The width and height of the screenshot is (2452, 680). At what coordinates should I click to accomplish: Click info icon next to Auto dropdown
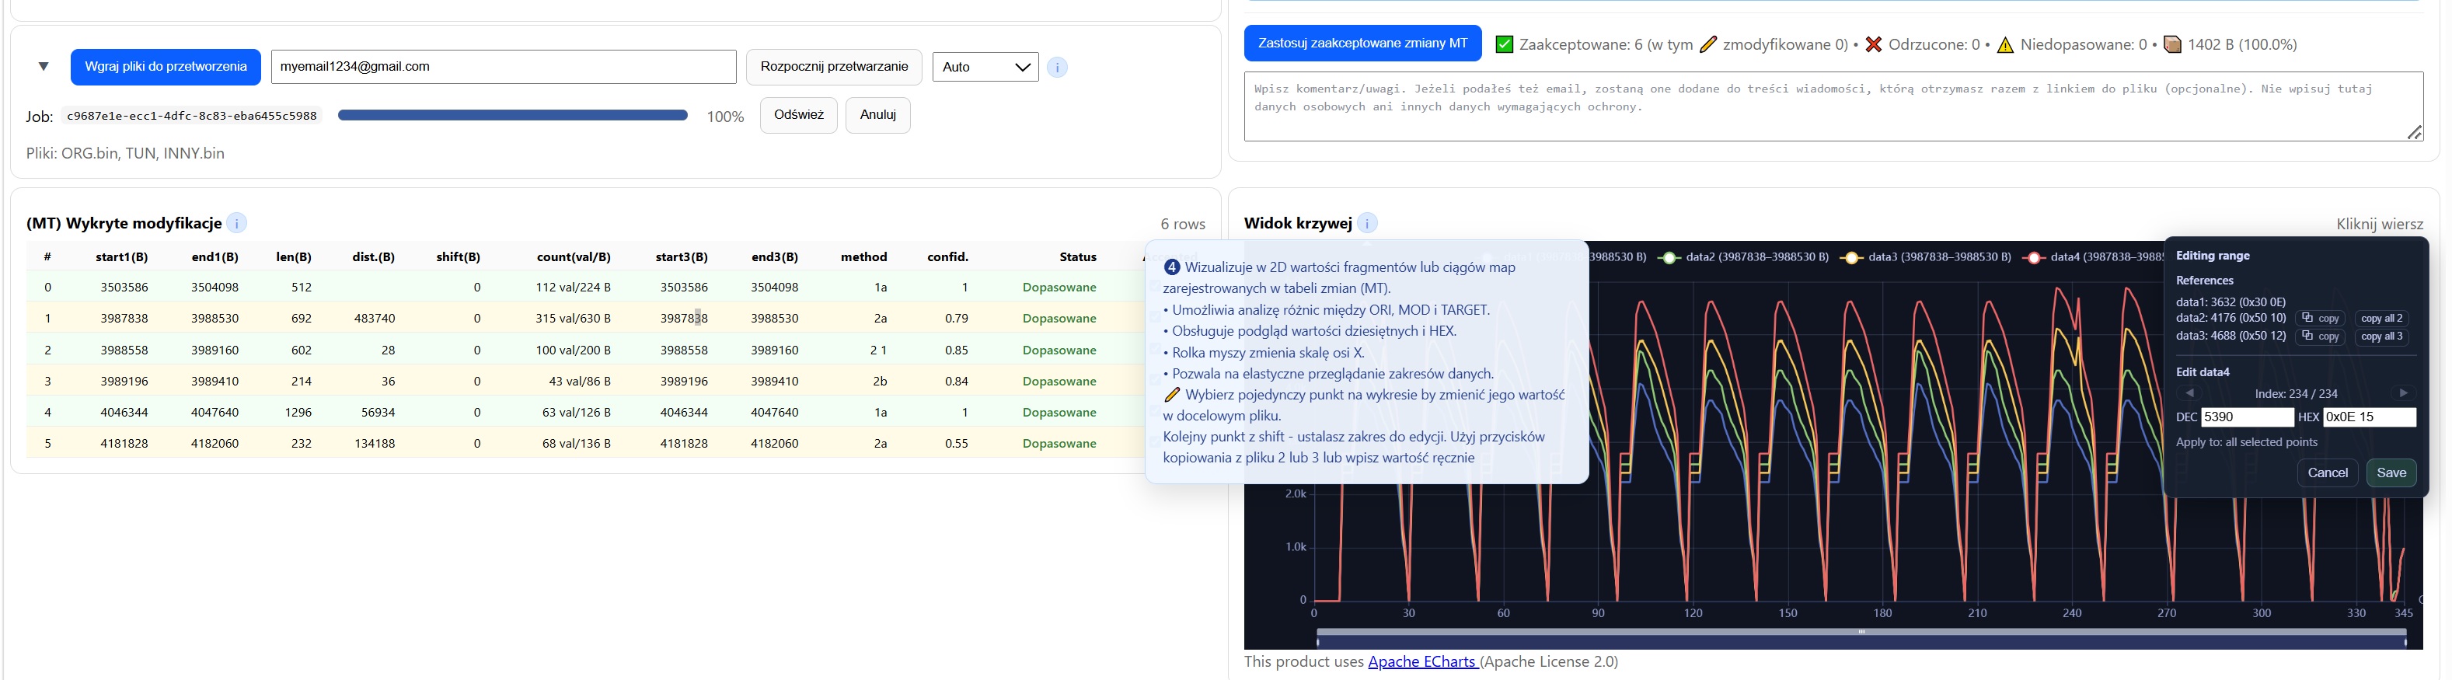point(1056,68)
